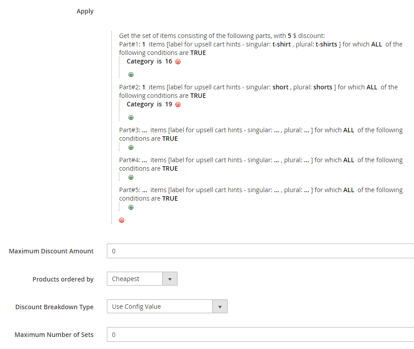
Task: Delete the whole set rule with the bottom red icon
Action: pos(122,220)
